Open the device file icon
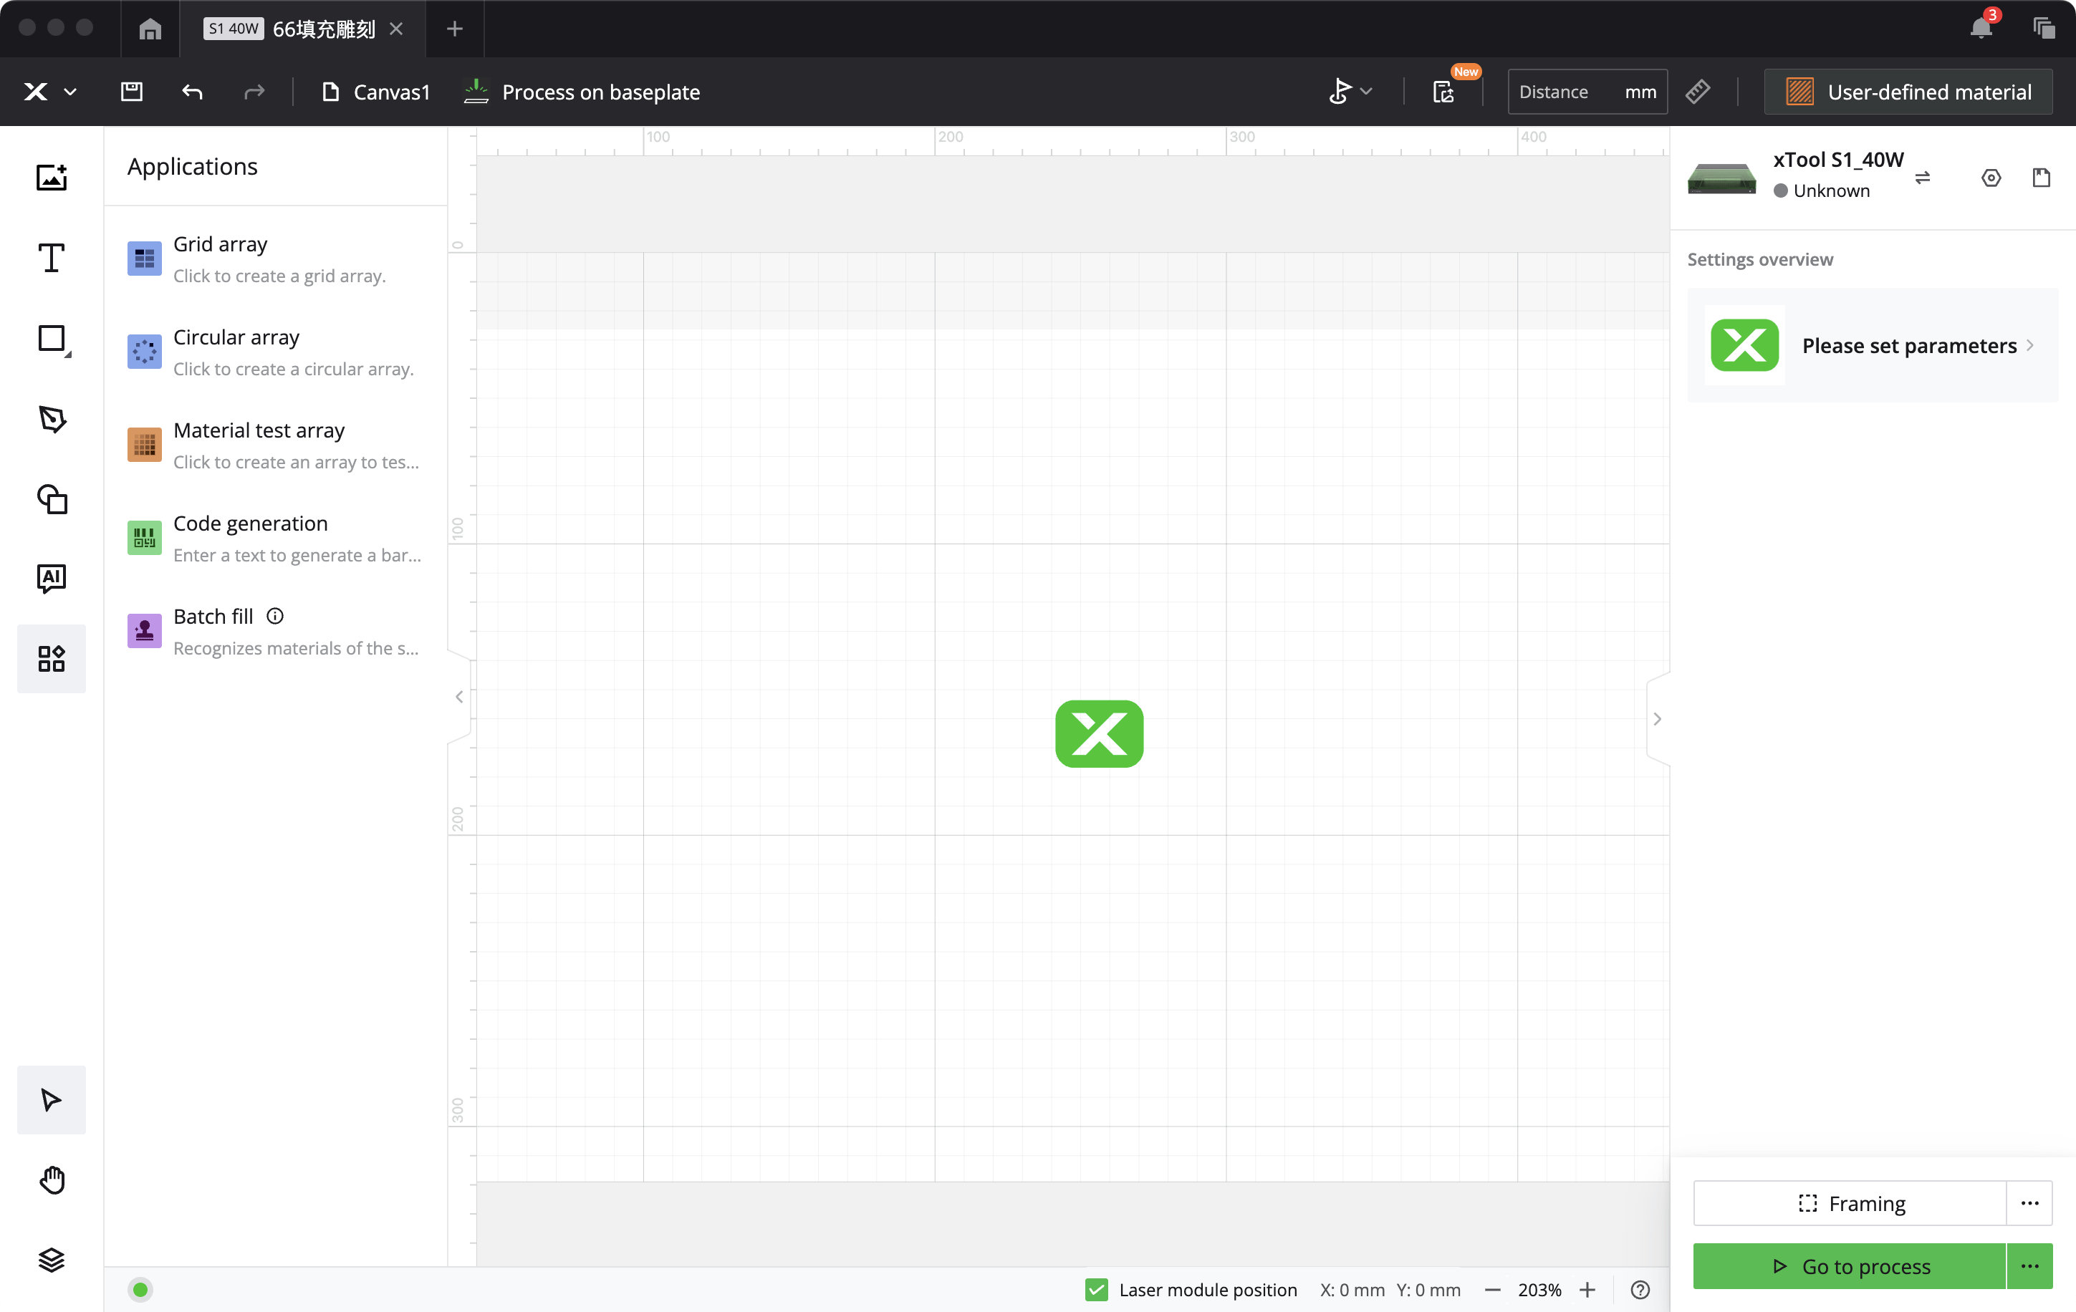2076x1312 pixels. pos(2041,178)
